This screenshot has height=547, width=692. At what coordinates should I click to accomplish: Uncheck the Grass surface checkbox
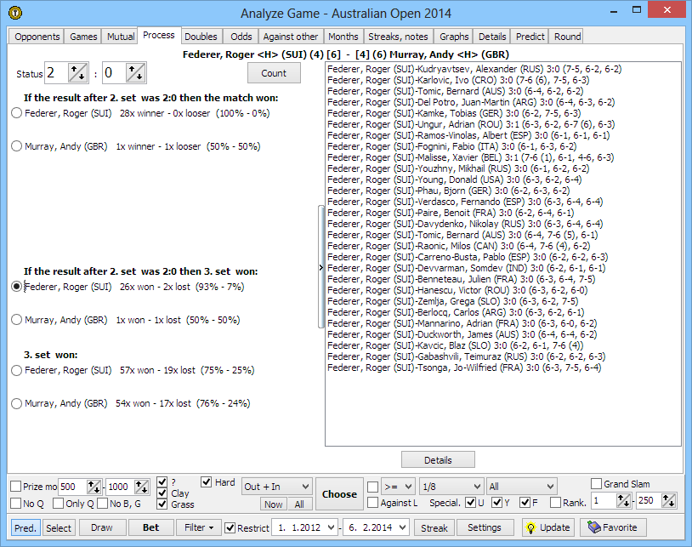[x=162, y=504]
